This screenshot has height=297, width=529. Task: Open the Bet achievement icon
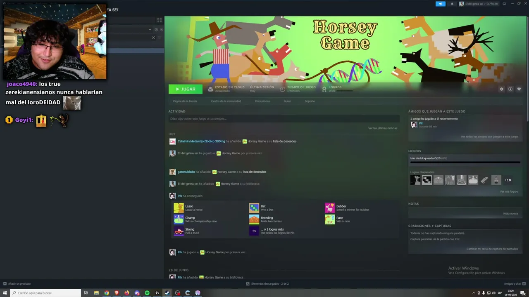[254, 207]
